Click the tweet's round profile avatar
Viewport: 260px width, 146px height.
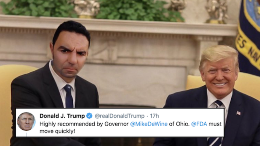click(26, 121)
